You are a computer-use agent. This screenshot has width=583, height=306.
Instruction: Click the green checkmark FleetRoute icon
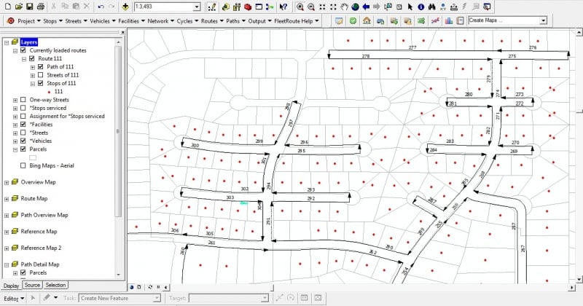[353, 21]
